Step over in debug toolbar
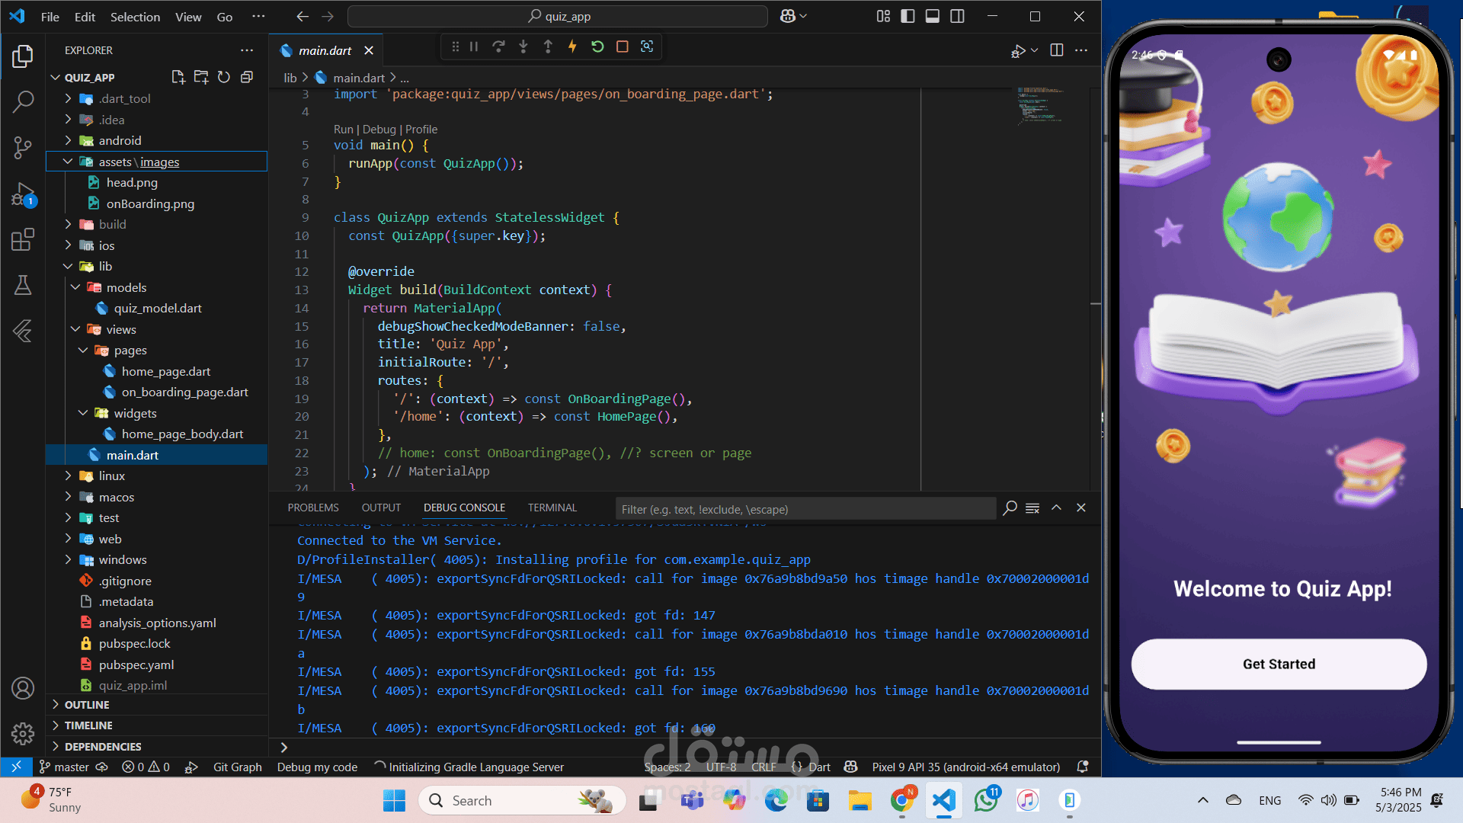Image resolution: width=1463 pixels, height=823 pixels. [498, 47]
